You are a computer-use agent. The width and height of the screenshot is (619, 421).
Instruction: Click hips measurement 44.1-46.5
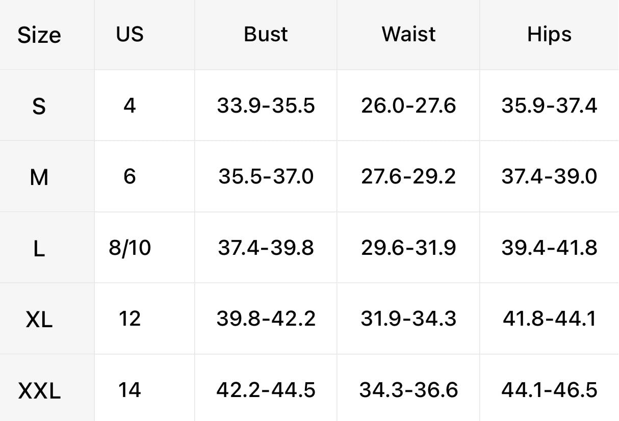(549, 390)
